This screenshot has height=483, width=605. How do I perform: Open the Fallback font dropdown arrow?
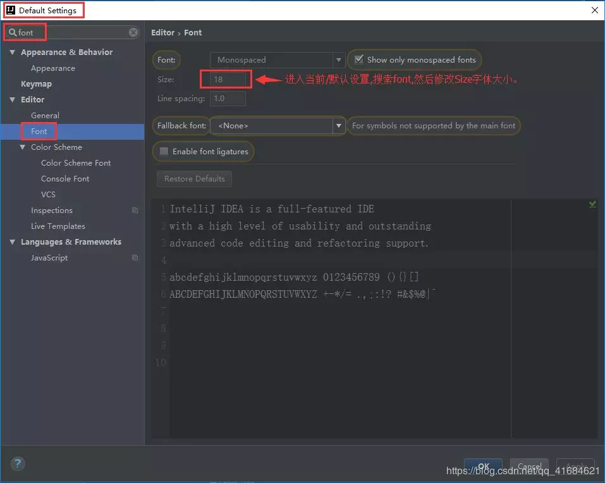coord(338,126)
